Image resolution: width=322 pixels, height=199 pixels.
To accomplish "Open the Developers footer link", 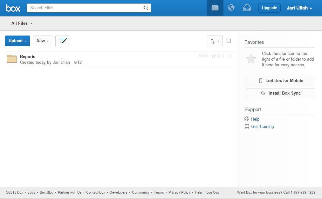I will click(x=119, y=192).
